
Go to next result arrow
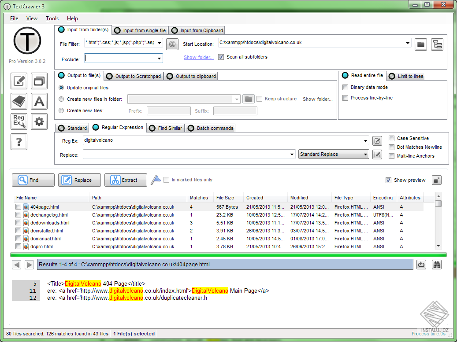pos(29,265)
